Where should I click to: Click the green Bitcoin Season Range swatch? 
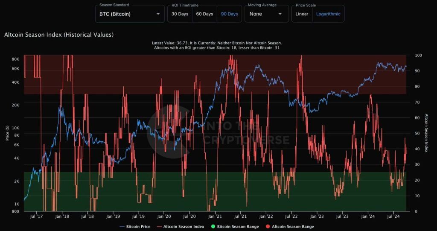(x=213, y=227)
